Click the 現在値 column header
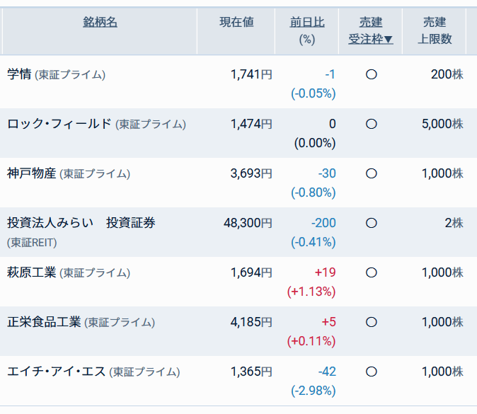 [x=236, y=23]
